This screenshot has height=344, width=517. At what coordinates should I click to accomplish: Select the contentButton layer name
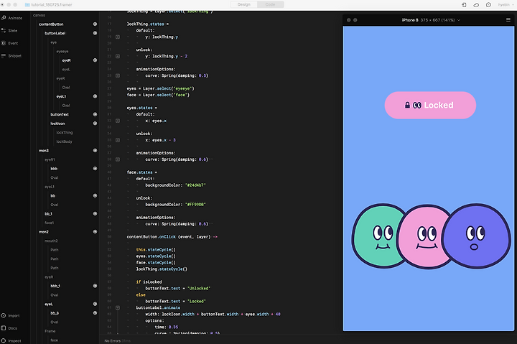[x=51, y=24]
